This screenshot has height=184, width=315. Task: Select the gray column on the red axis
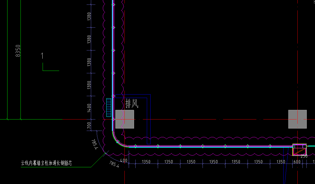coord(297,119)
